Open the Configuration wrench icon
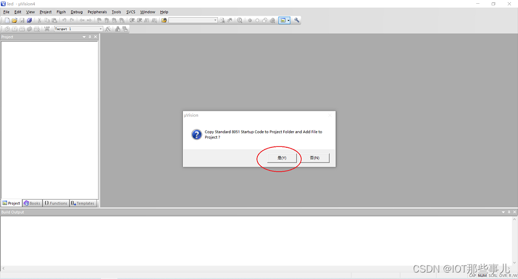The height and width of the screenshot is (279, 518). pos(297,20)
